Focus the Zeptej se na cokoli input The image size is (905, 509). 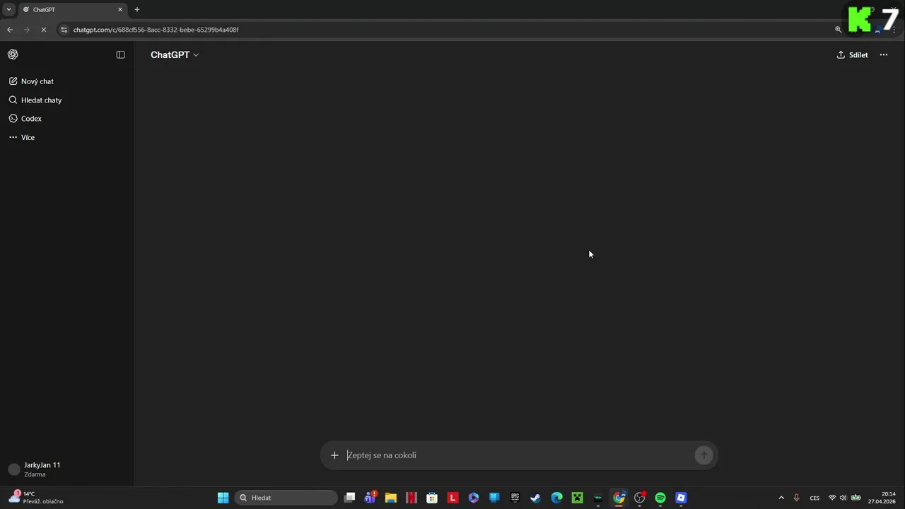pyautogui.click(x=518, y=455)
